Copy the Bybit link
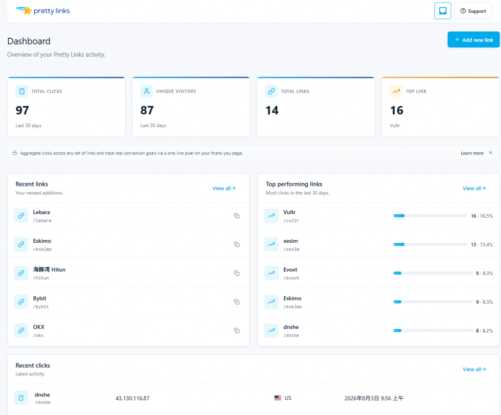Viewport: 501px width, 415px height. (237, 302)
